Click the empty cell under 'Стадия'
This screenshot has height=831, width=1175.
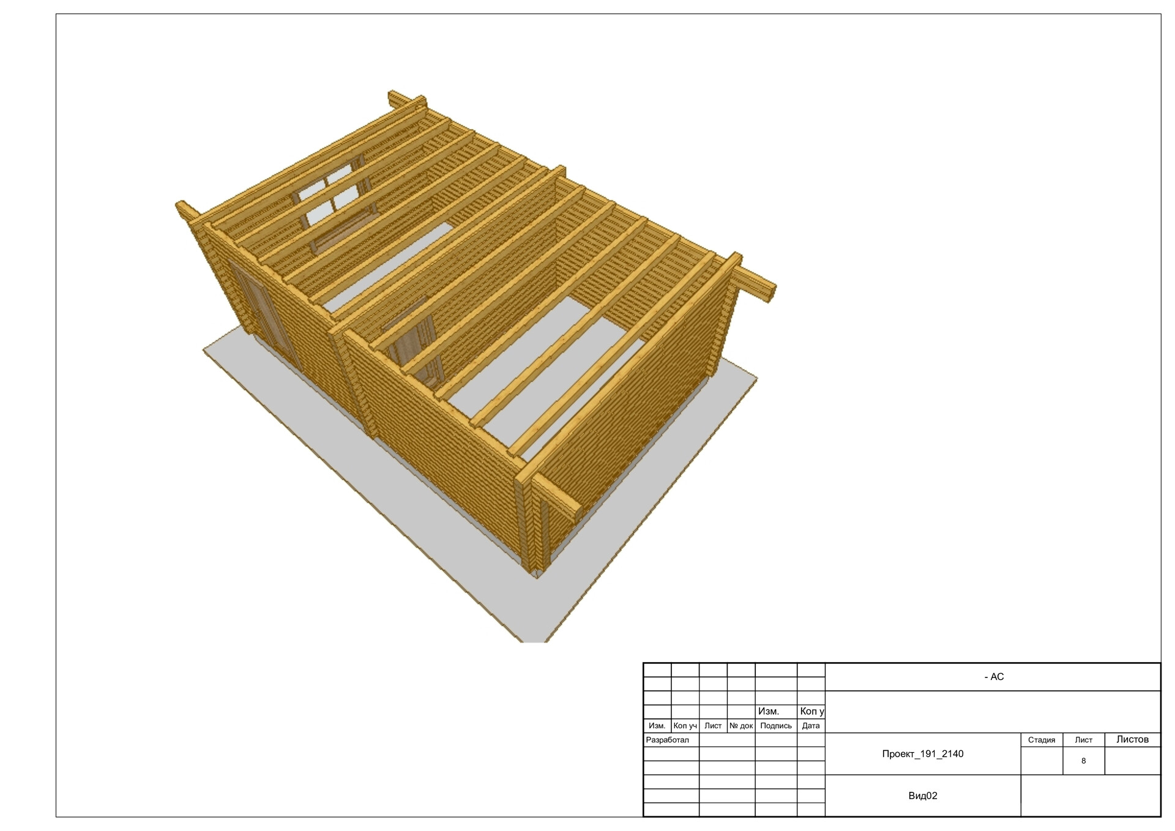1041,761
